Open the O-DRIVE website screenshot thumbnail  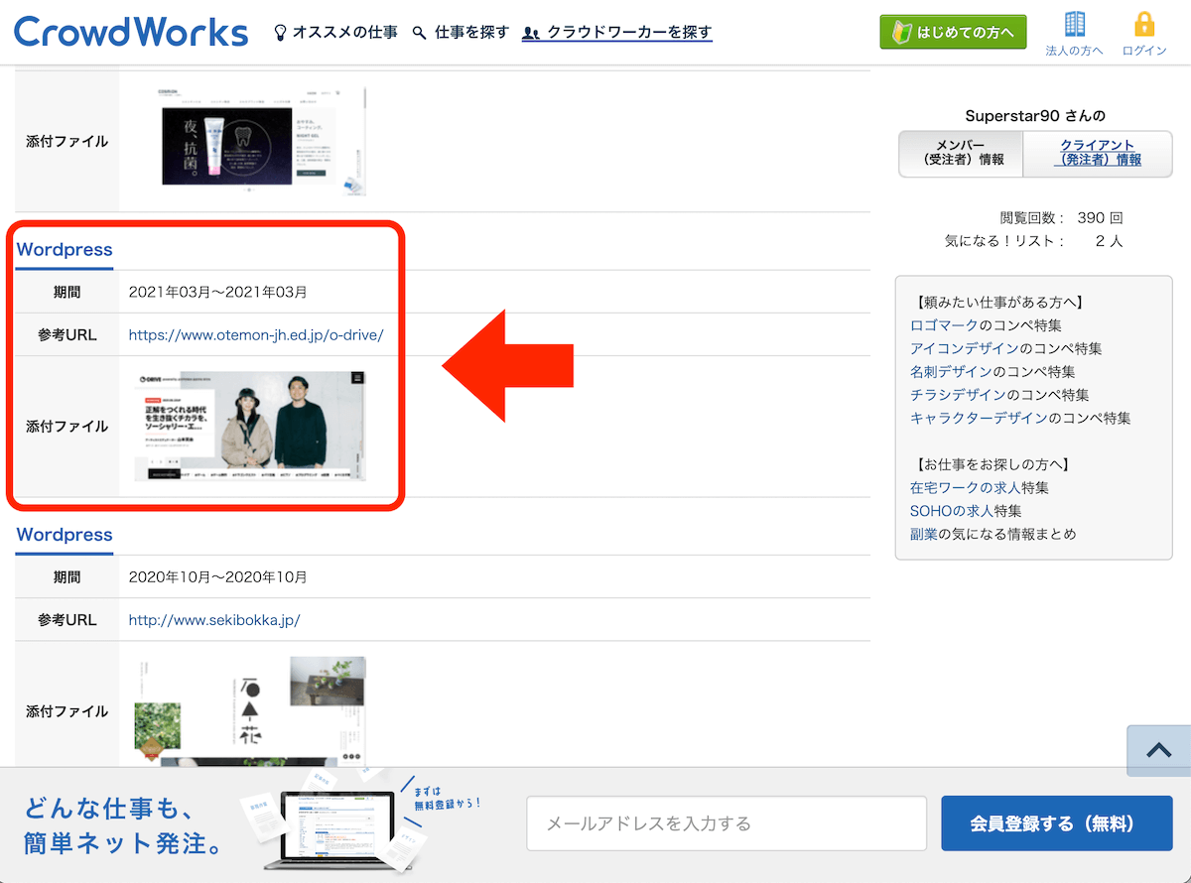250,427
